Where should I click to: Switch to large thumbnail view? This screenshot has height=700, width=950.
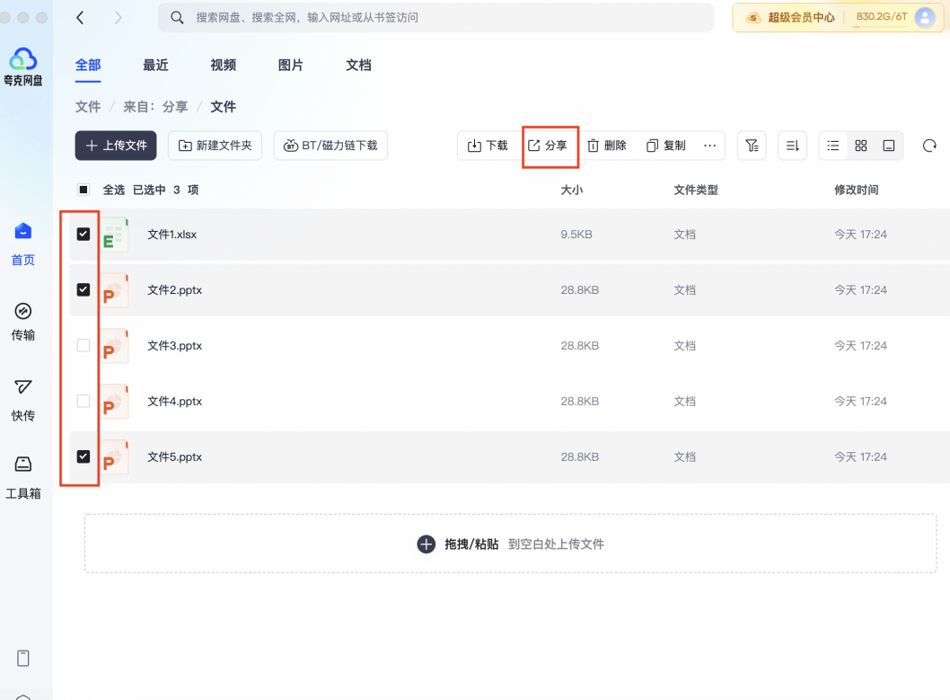pyautogui.click(x=889, y=146)
